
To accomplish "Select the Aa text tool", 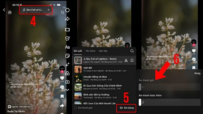I will tap(67, 47).
